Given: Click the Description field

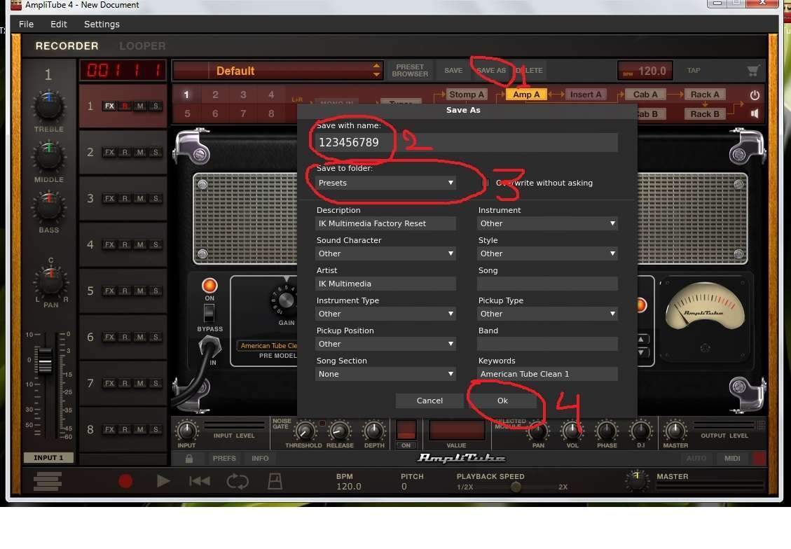Looking at the screenshot, I should pos(385,223).
